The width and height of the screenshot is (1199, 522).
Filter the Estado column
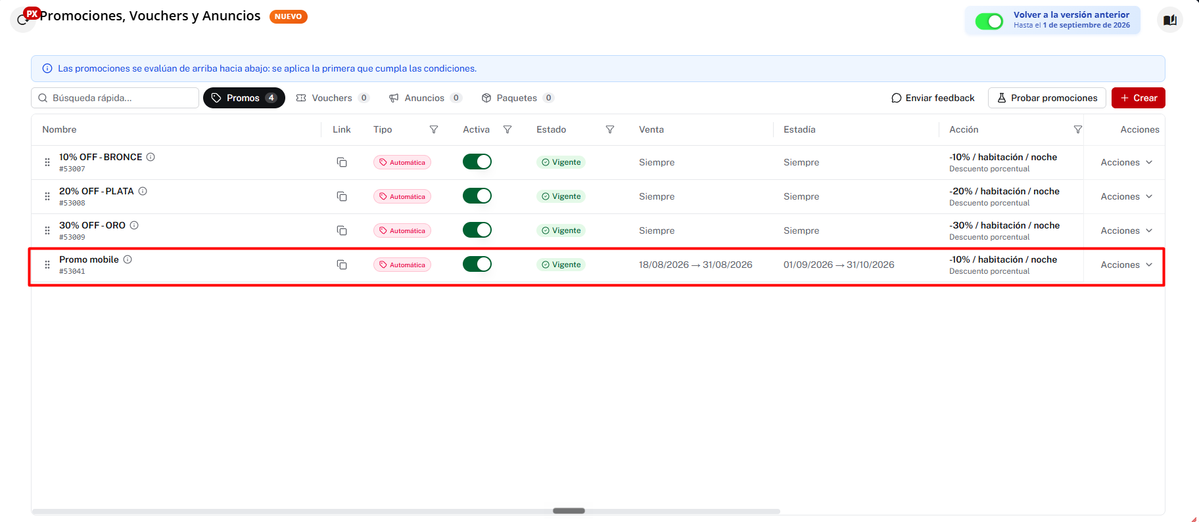[610, 129]
